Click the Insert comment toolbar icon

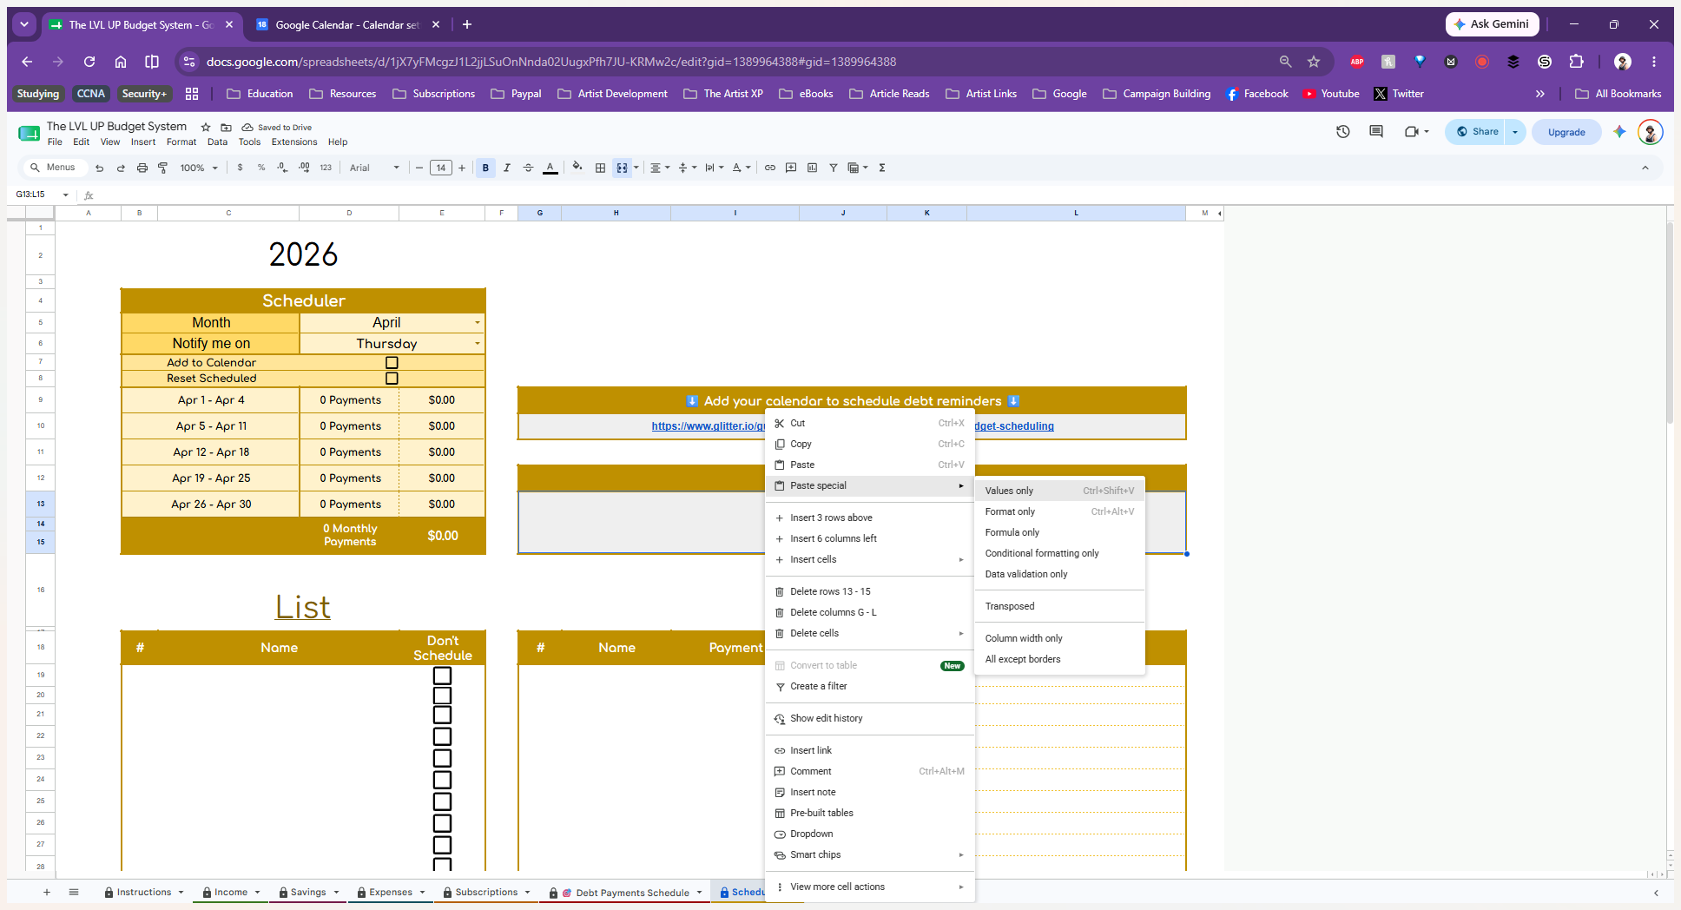[x=791, y=168]
